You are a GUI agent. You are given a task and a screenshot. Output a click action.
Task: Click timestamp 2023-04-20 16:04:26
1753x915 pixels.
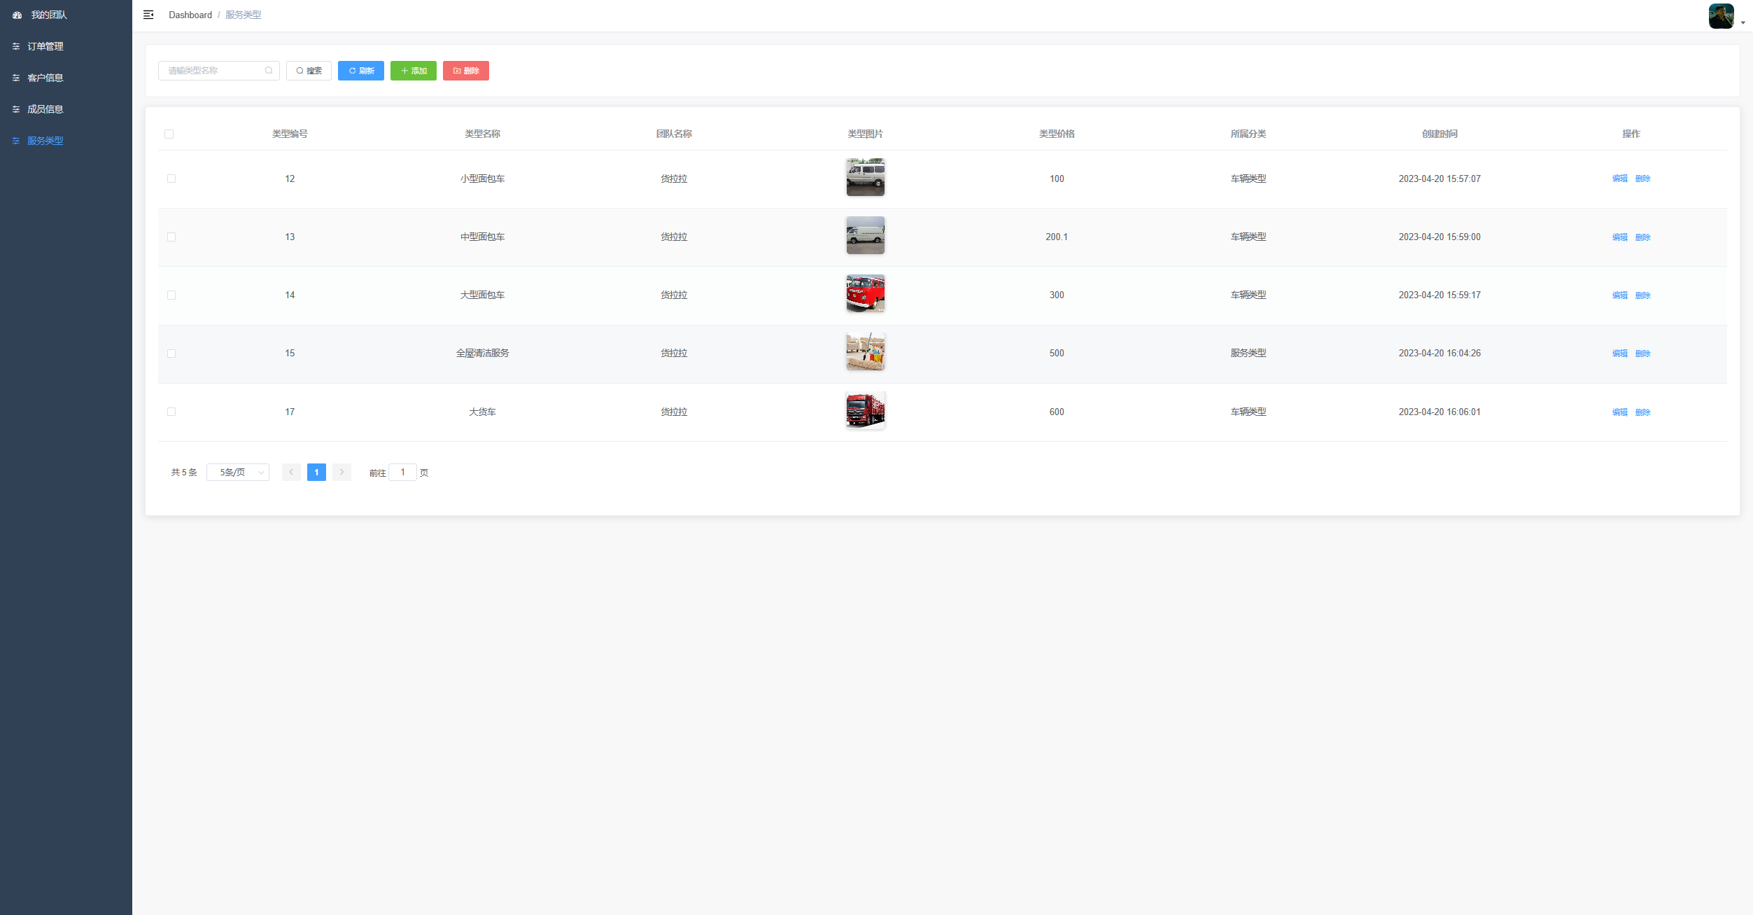pyautogui.click(x=1439, y=354)
